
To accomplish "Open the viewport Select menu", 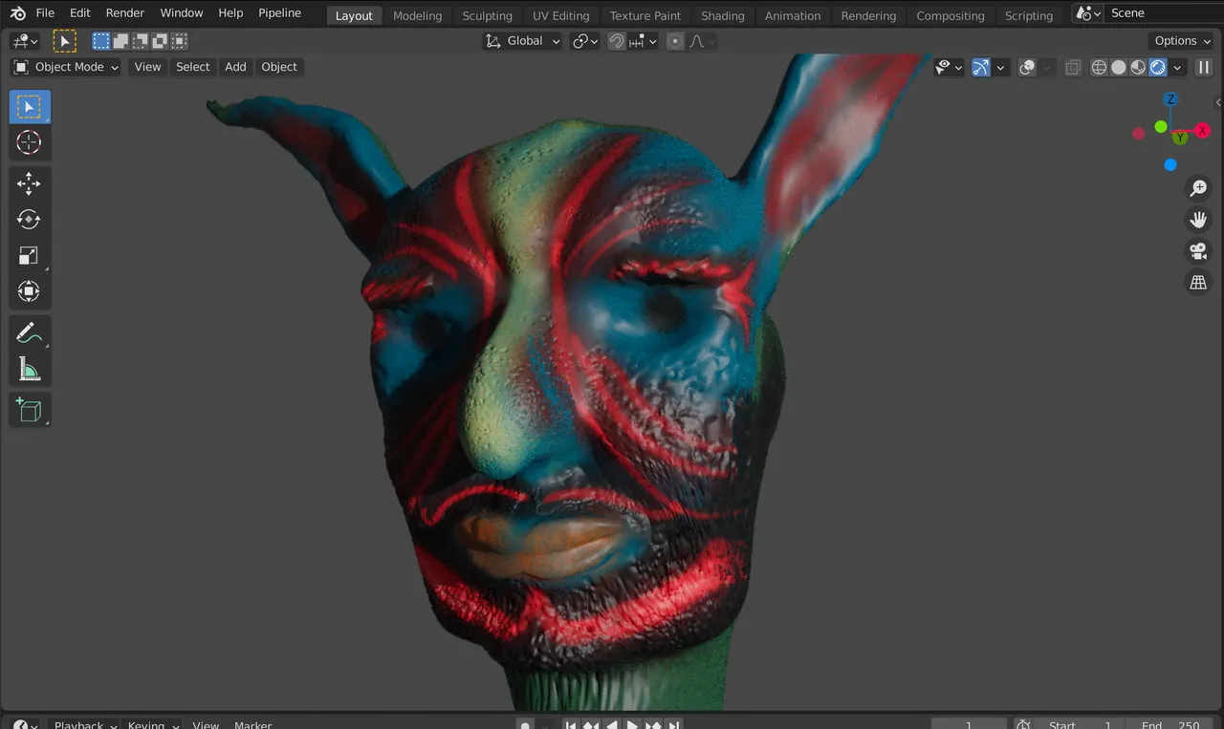I will 192,67.
